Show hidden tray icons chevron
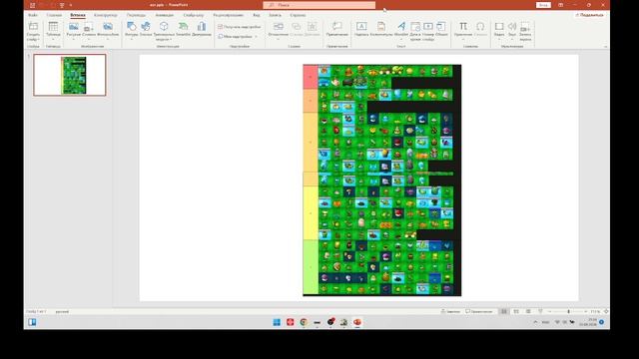This screenshot has height=359, width=639. (x=535, y=322)
